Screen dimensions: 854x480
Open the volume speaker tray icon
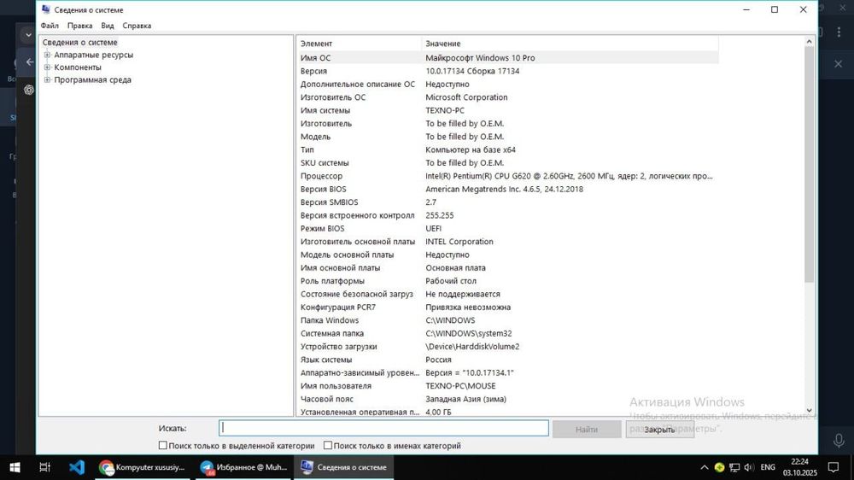[749, 467]
